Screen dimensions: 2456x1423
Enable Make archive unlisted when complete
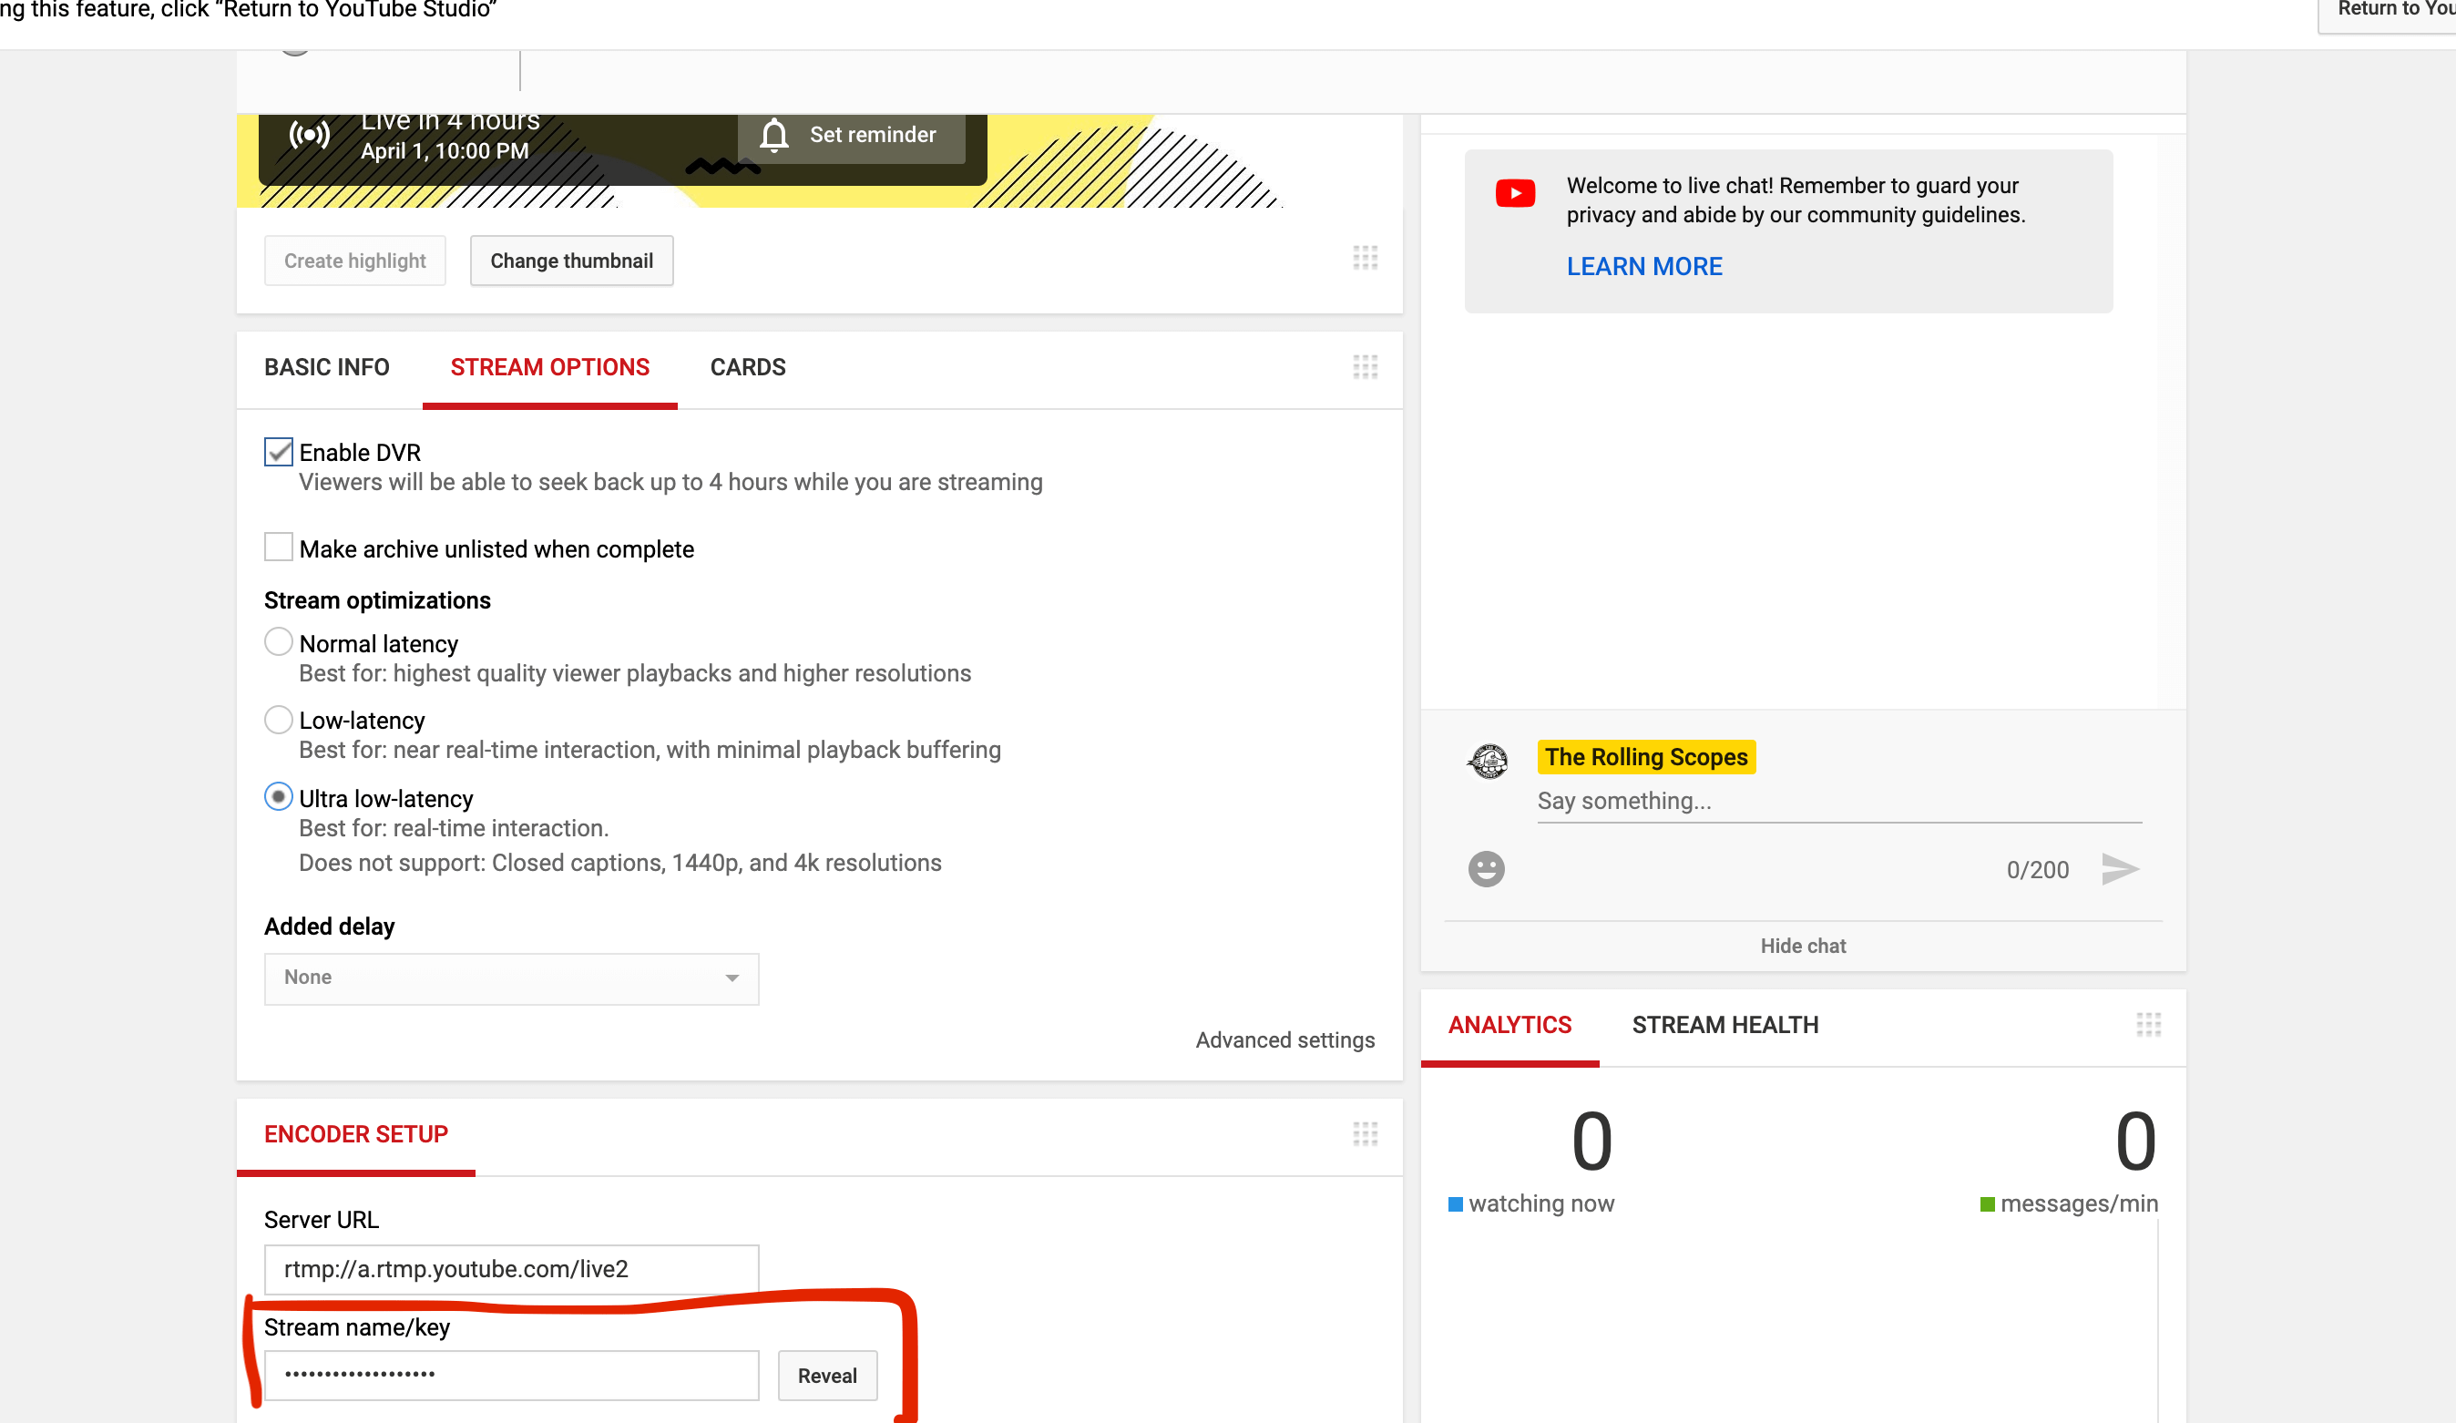(x=278, y=548)
